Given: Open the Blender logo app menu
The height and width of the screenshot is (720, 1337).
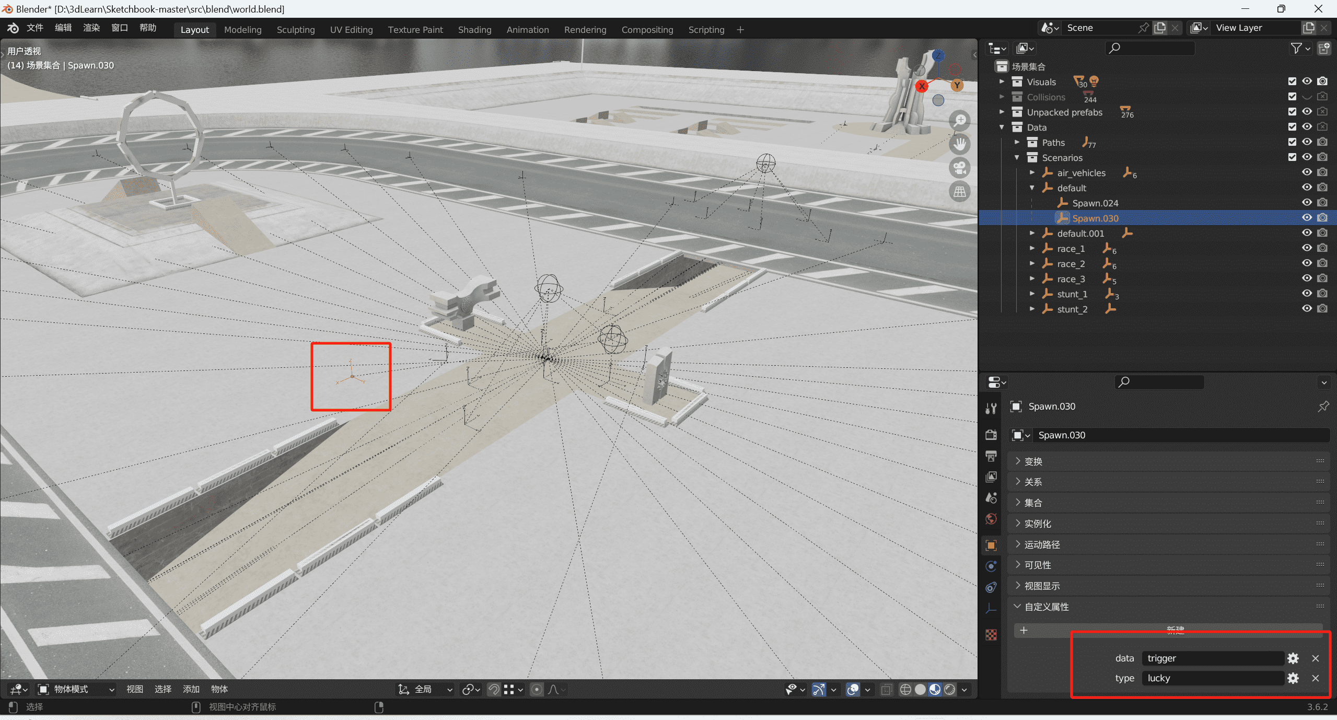Looking at the screenshot, I should tap(13, 28).
